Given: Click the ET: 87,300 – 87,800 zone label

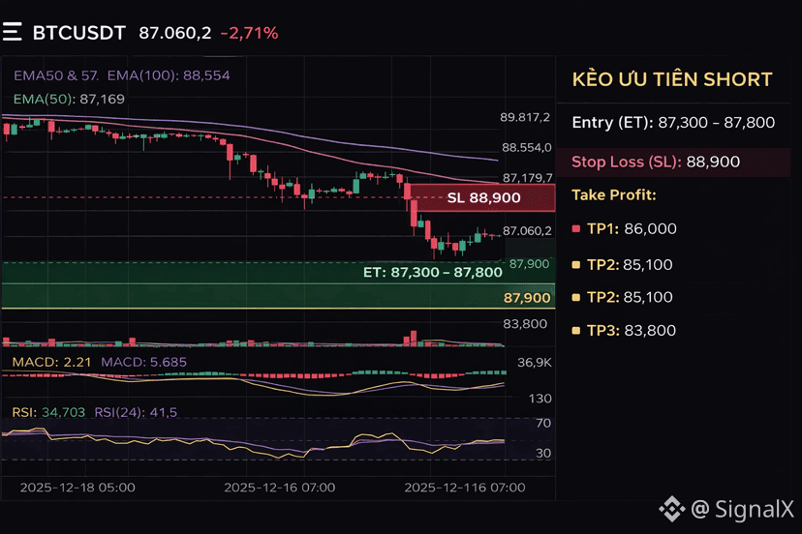Looking at the screenshot, I should pos(433,273).
